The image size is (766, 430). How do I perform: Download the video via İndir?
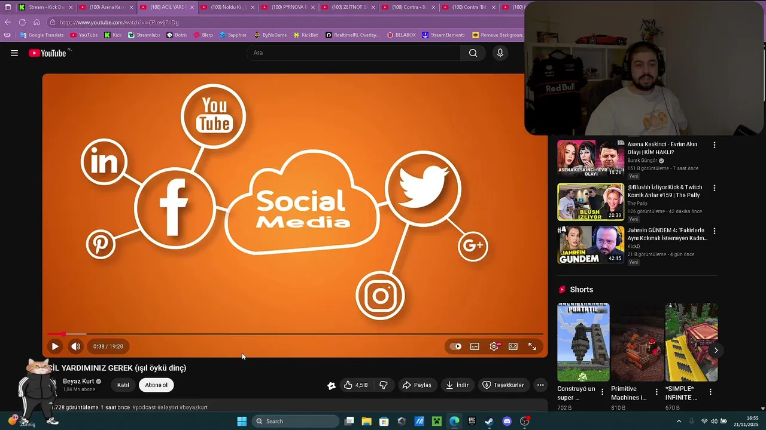(x=457, y=385)
